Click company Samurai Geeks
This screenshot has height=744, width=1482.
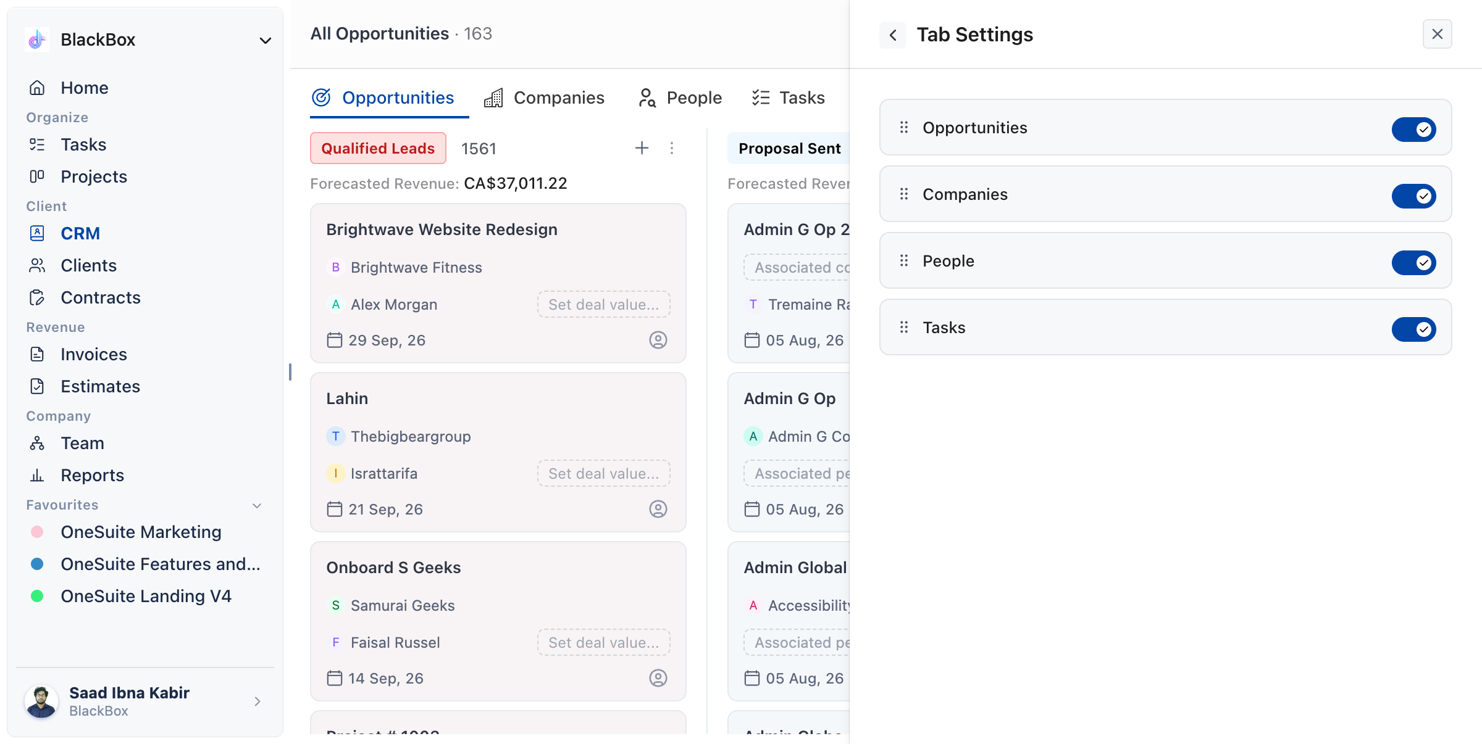(x=403, y=605)
